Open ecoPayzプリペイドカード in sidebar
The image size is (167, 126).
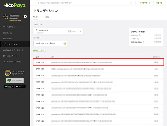[13, 50]
